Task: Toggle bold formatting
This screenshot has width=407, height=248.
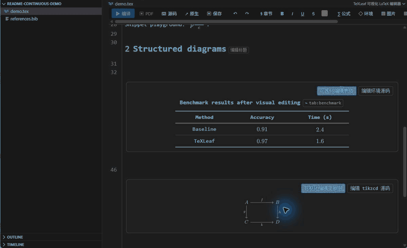Action: pos(282,14)
